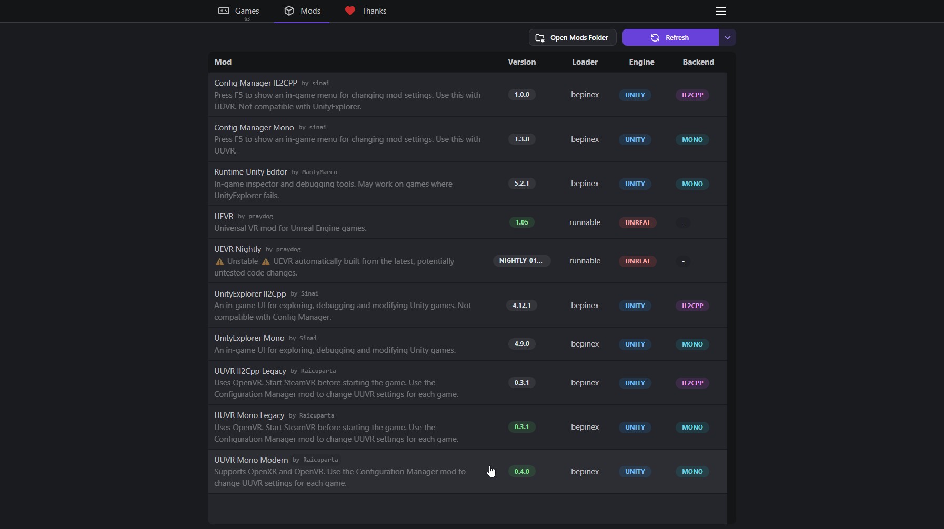Click MONO tag in Runtime Unity Editor row
This screenshot has height=529, width=944.
692,184
